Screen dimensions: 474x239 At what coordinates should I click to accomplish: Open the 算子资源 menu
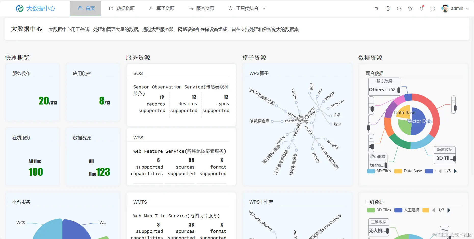[162, 8]
